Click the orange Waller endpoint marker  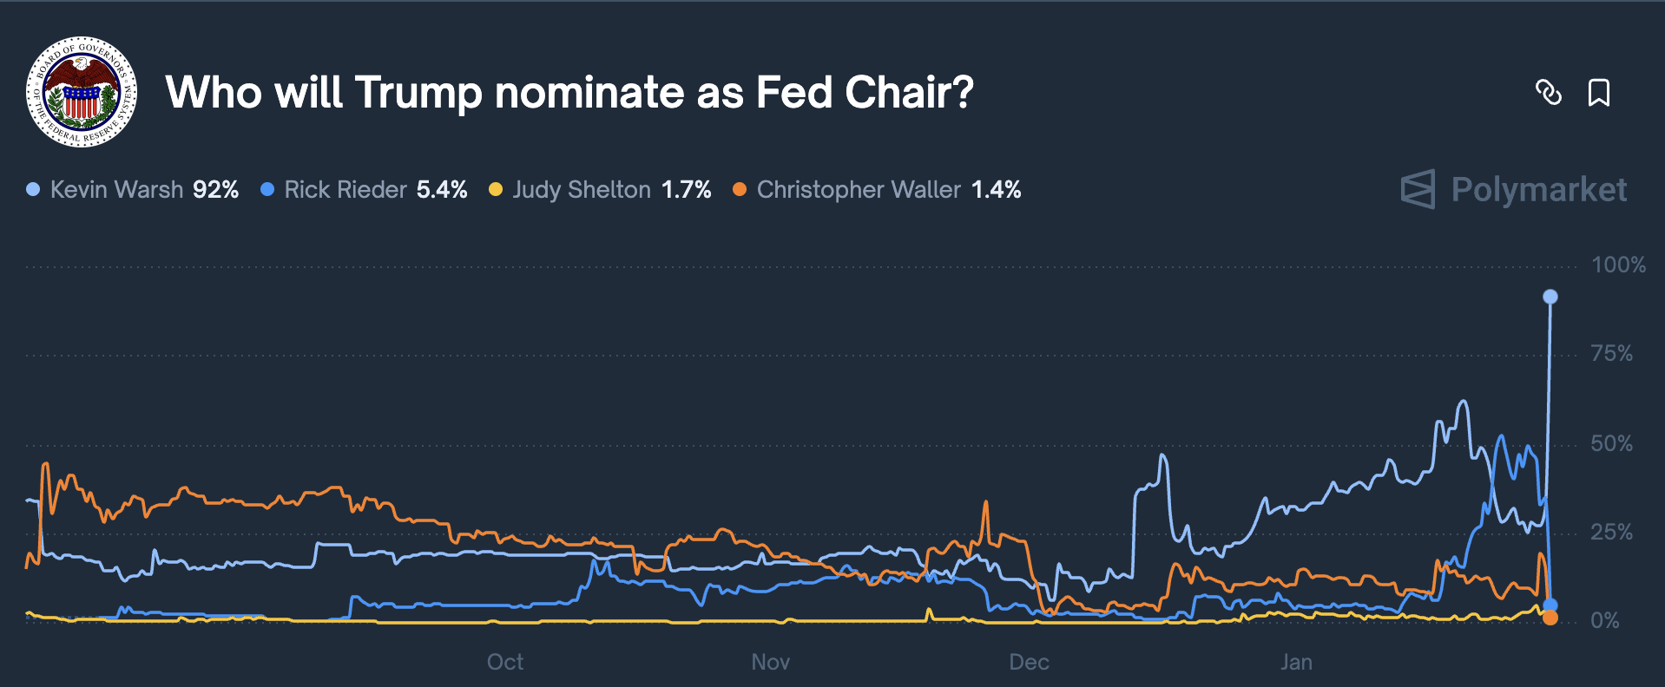pyautogui.click(x=1550, y=618)
